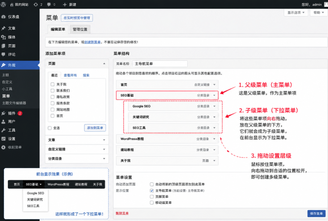Open the site home icon 我的网站
Image resolution: width=328 pixels, height=221 pixels.
coord(12,5)
